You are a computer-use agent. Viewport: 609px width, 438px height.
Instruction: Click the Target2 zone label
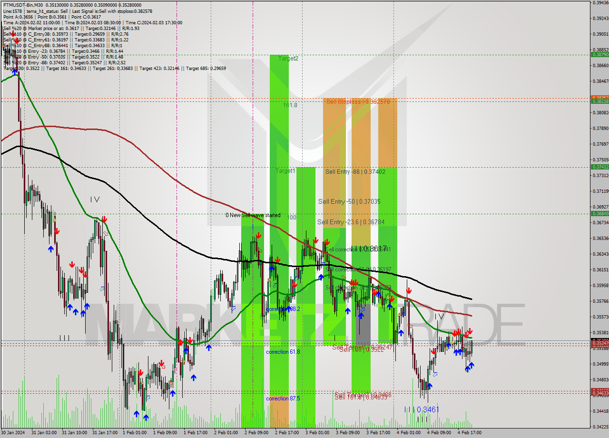(288, 59)
